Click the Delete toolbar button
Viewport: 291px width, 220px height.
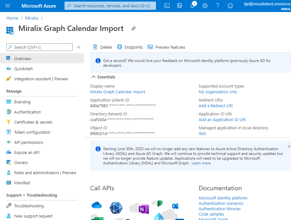pos(102,47)
